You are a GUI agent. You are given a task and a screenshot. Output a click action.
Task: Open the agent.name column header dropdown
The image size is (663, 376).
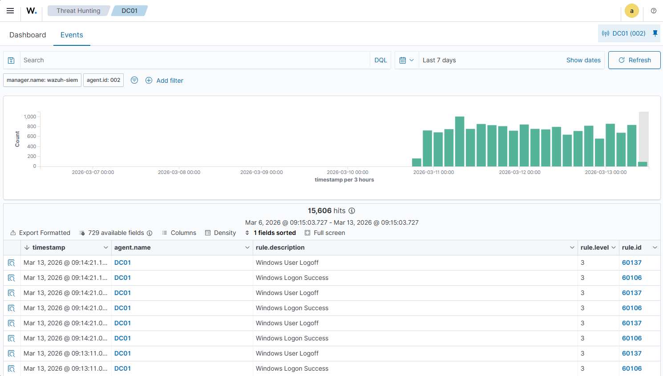pos(248,247)
